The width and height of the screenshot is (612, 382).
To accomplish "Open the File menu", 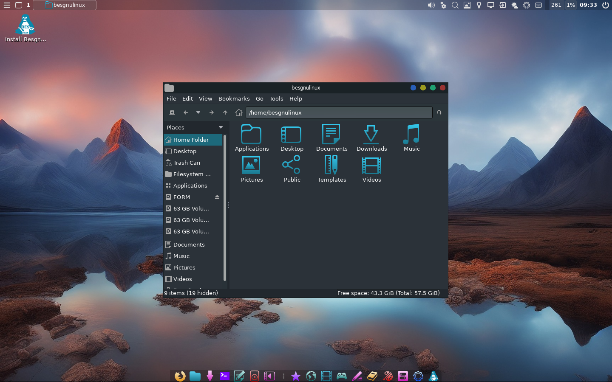I will click(x=171, y=98).
